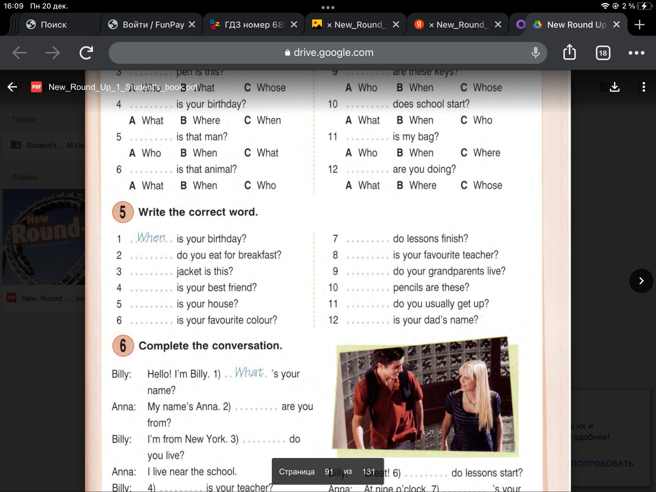The width and height of the screenshot is (656, 492).
Task: Tap the microphone icon in address bar
Action: click(x=536, y=53)
